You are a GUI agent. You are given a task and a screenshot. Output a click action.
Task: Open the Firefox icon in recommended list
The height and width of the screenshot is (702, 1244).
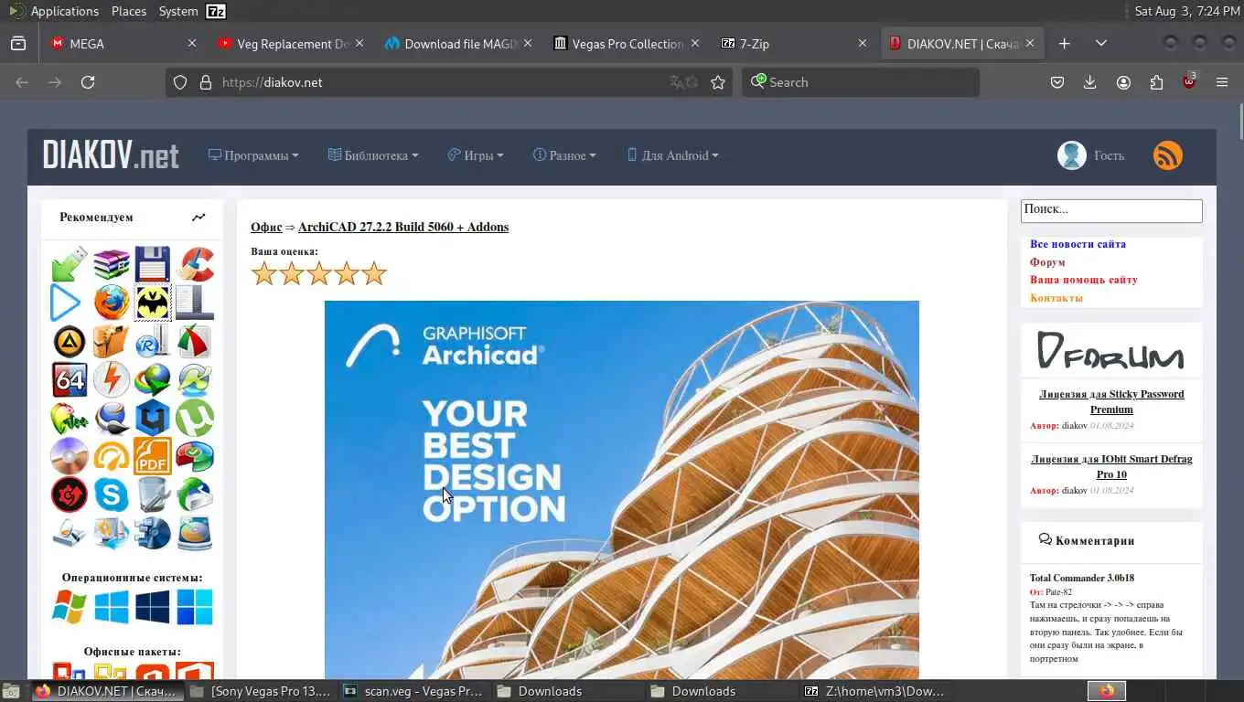point(112,303)
